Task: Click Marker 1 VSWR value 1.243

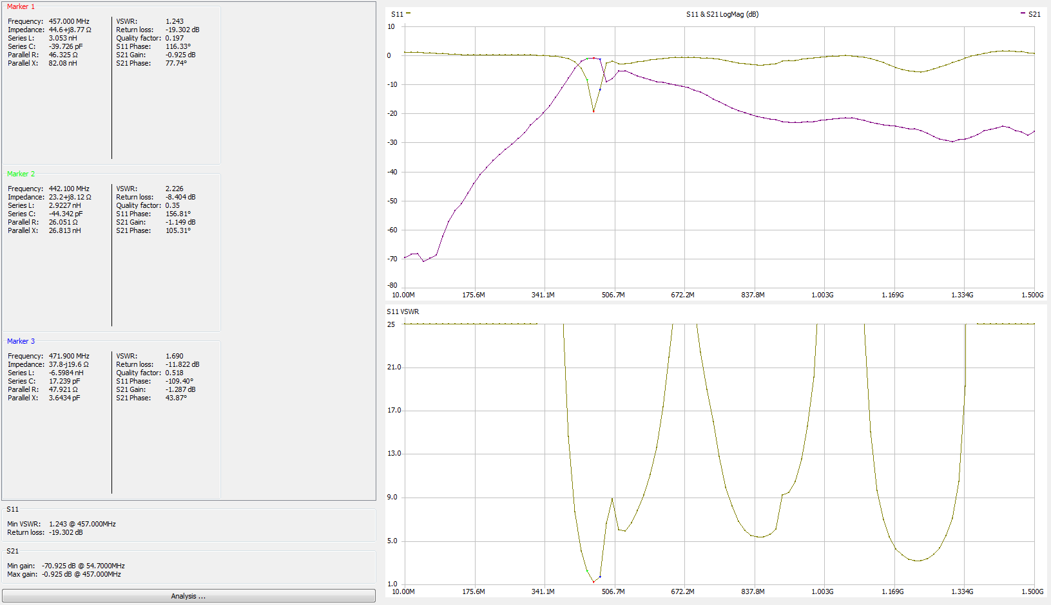Action: pos(174,21)
